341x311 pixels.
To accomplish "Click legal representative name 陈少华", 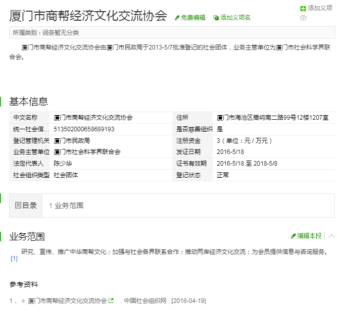I will tap(63, 164).
